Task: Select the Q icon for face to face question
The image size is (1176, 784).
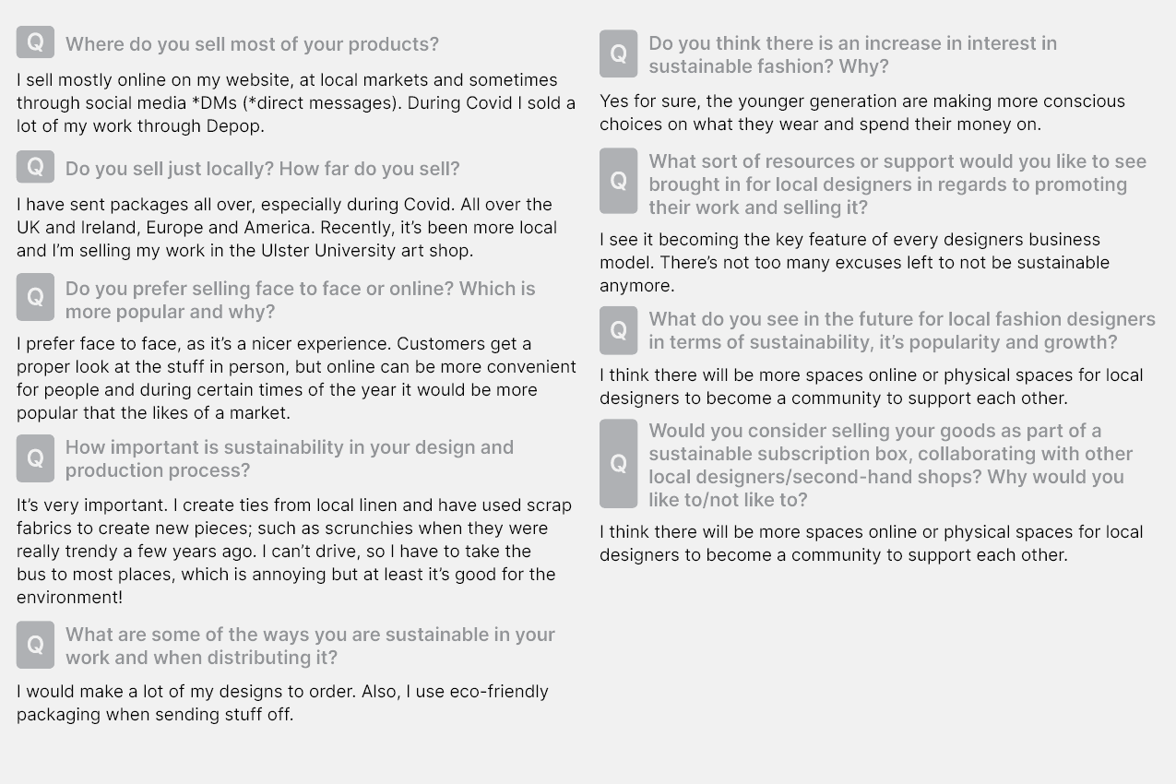Action: click(35, 297)
